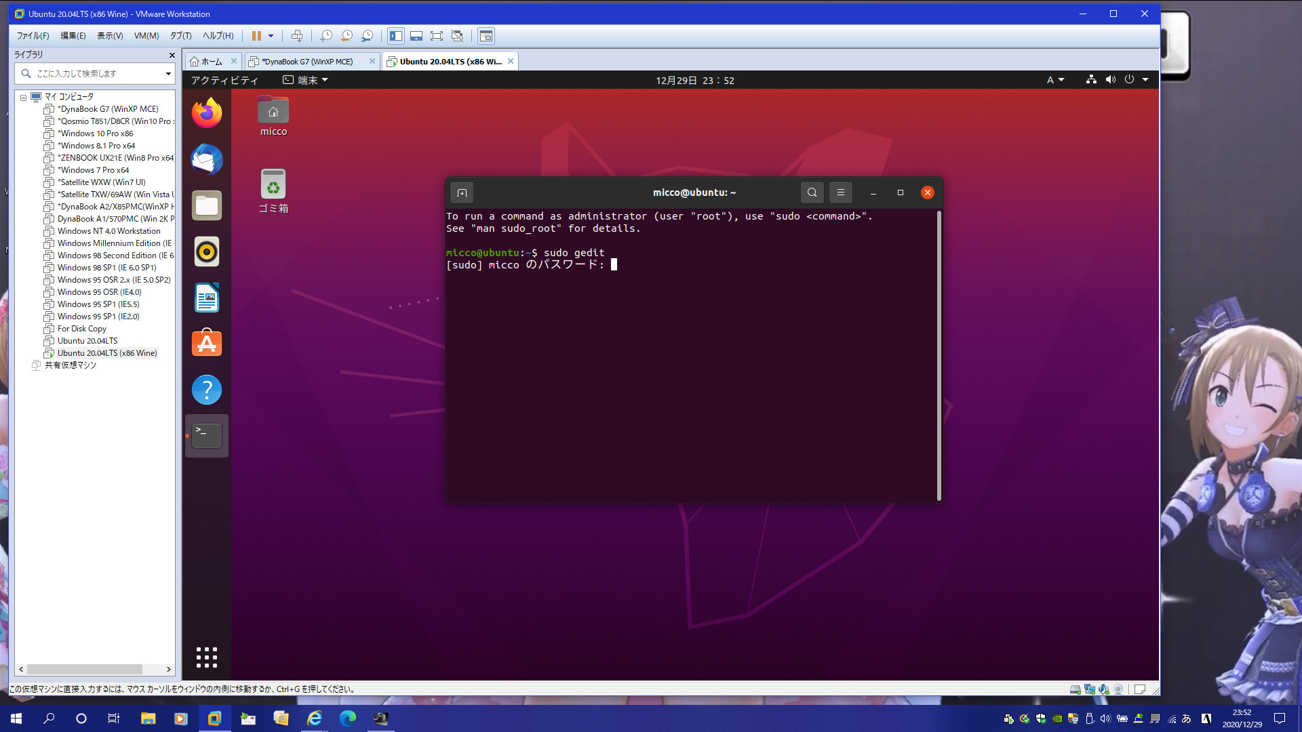Click the terminal vertical scrollbar
Viewport: 1302px width, 732px height.
tap(939, 356)
